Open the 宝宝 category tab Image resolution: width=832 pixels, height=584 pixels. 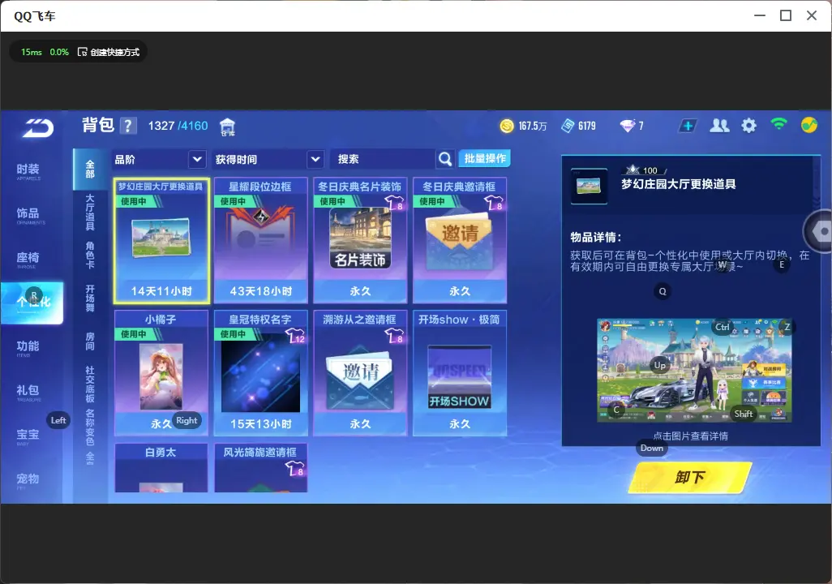tap(28, 436)
